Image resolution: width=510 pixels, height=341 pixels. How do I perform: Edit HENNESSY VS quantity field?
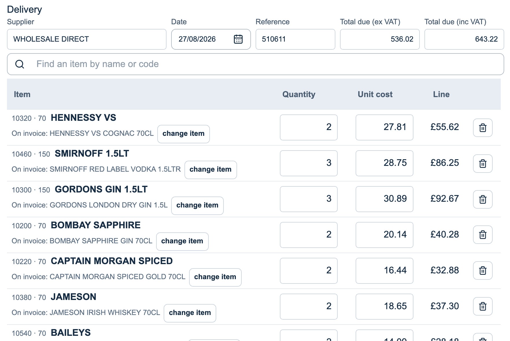pos(309,127)
